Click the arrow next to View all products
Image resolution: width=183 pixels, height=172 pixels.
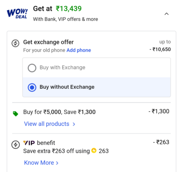click(x=74, y=124)
